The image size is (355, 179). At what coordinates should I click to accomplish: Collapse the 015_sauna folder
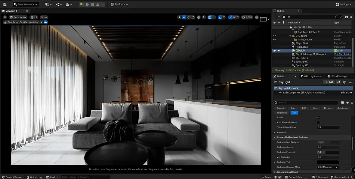(x=290, y=36)
